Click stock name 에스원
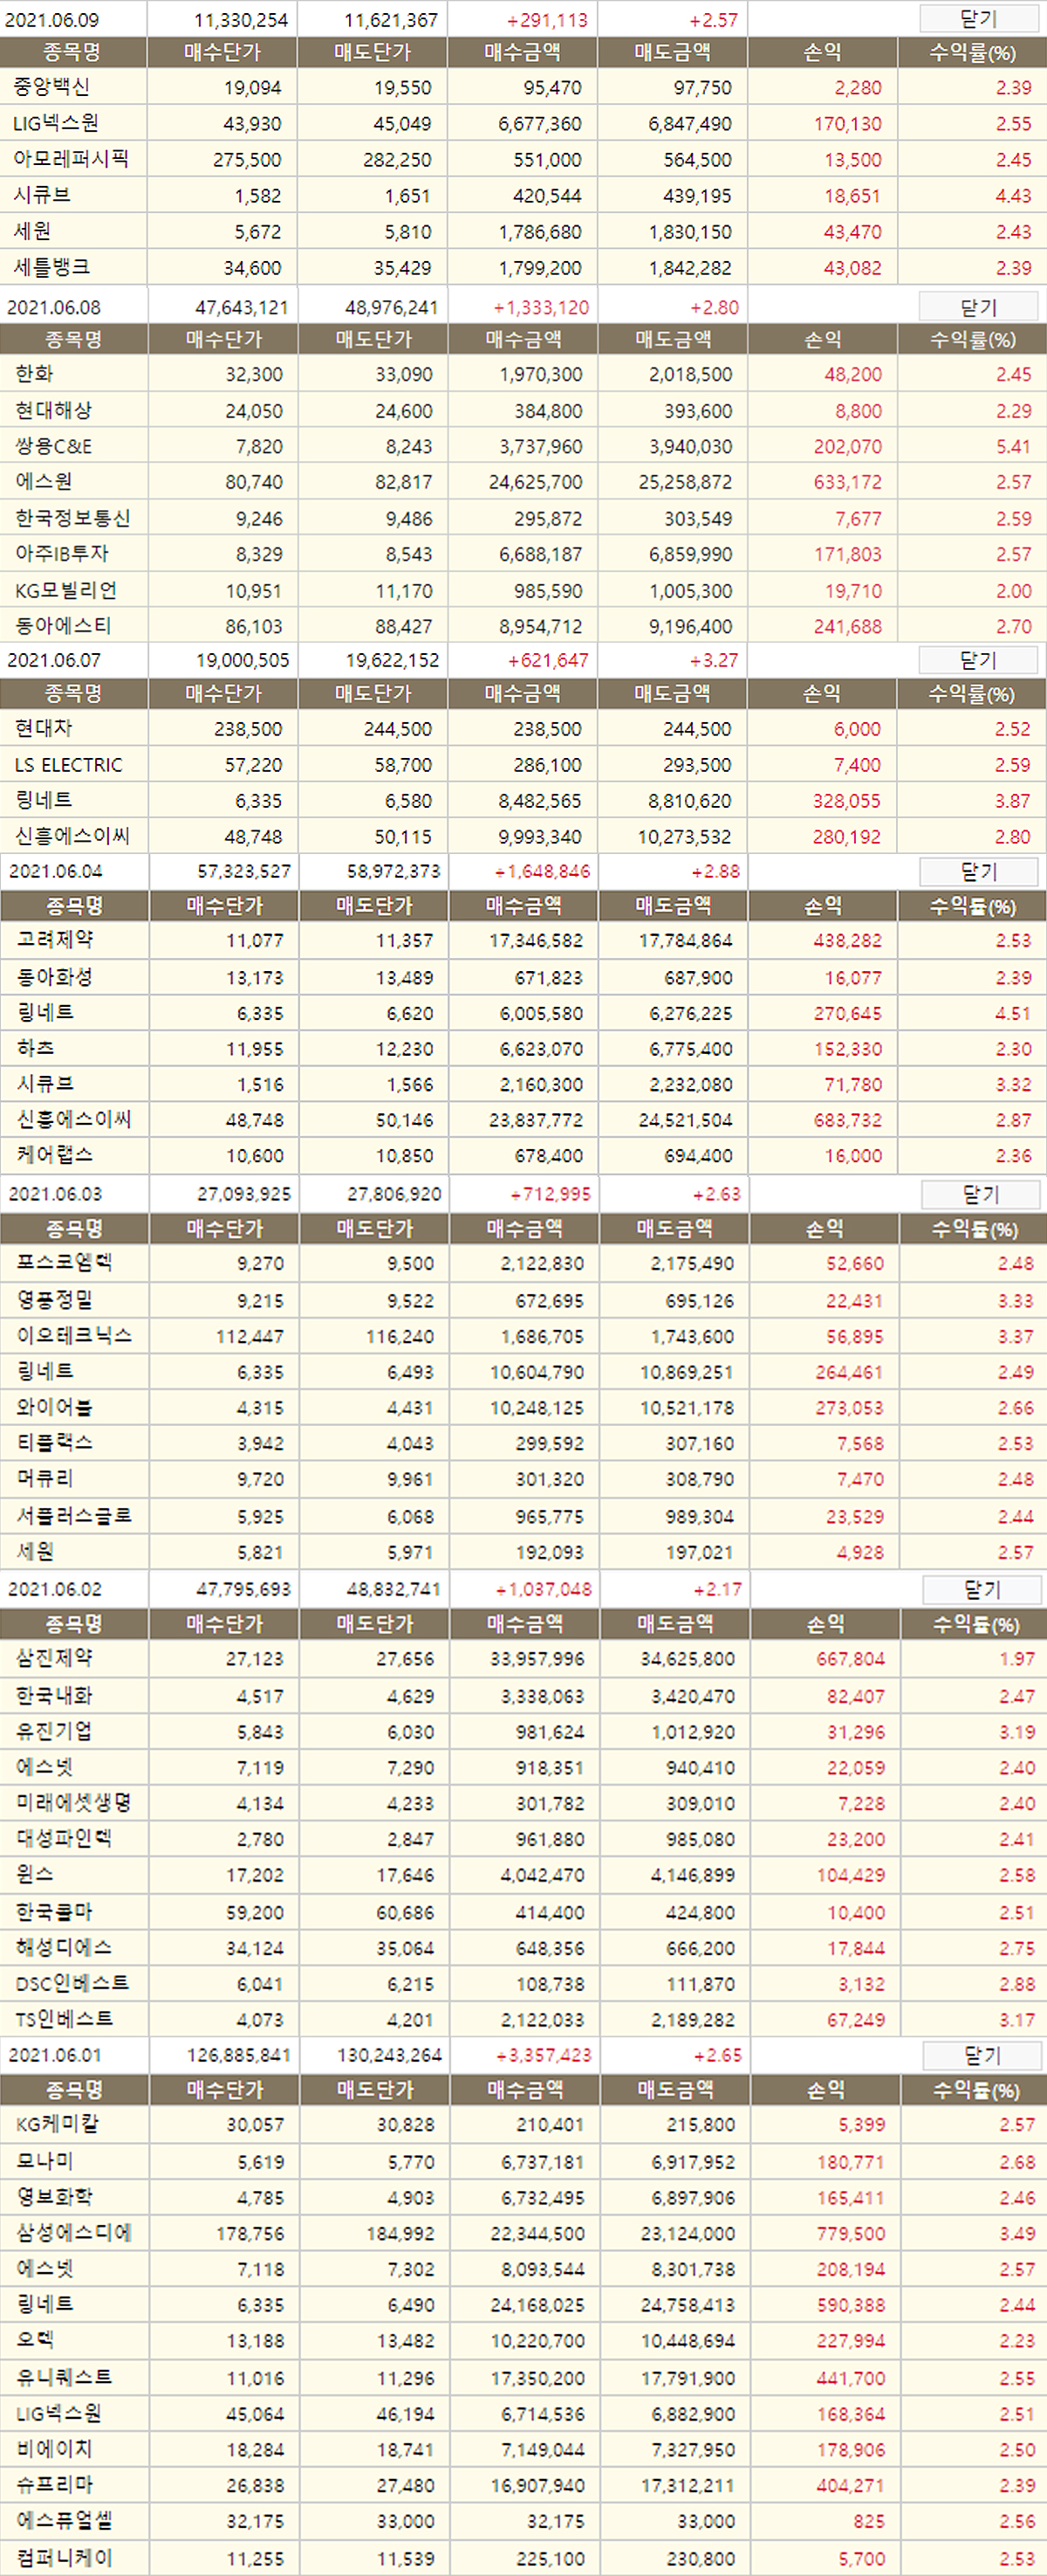Image resolution: width=1047 pixels, height=2576 pixels. pyautogui.click(x=44, y=482)
